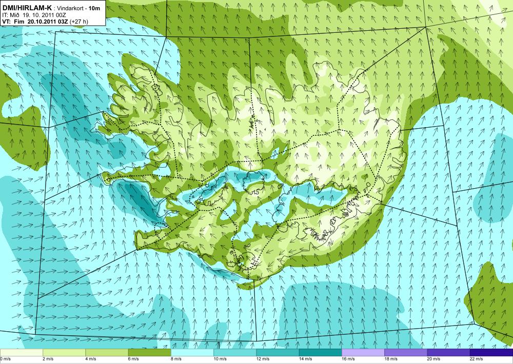The height and width of the screenshot is (364, 513).
Task: Click the '16 m/s' legend label
Action: pos(348,359)
